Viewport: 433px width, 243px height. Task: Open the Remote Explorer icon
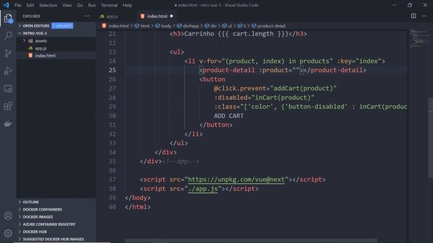click(x=8, y=88)
